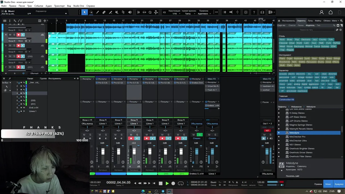345x194 pixels.
Task: Toggle Mono switch on track 4
Action: click(21, 41)
